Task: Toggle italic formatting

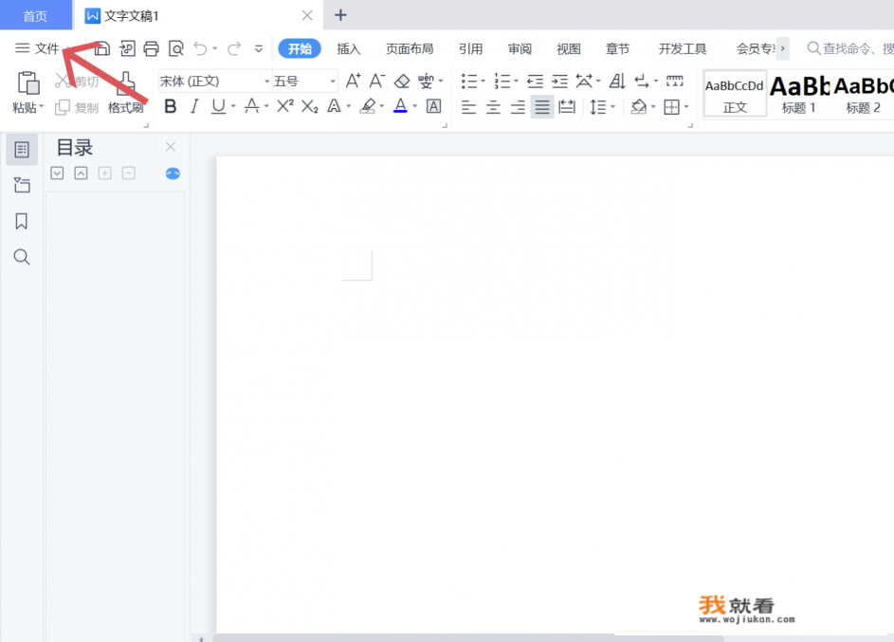Action: coord(194,106)
